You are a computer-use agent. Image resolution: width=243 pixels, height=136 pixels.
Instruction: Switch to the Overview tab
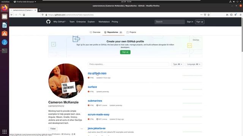click(x=95, y=32)
